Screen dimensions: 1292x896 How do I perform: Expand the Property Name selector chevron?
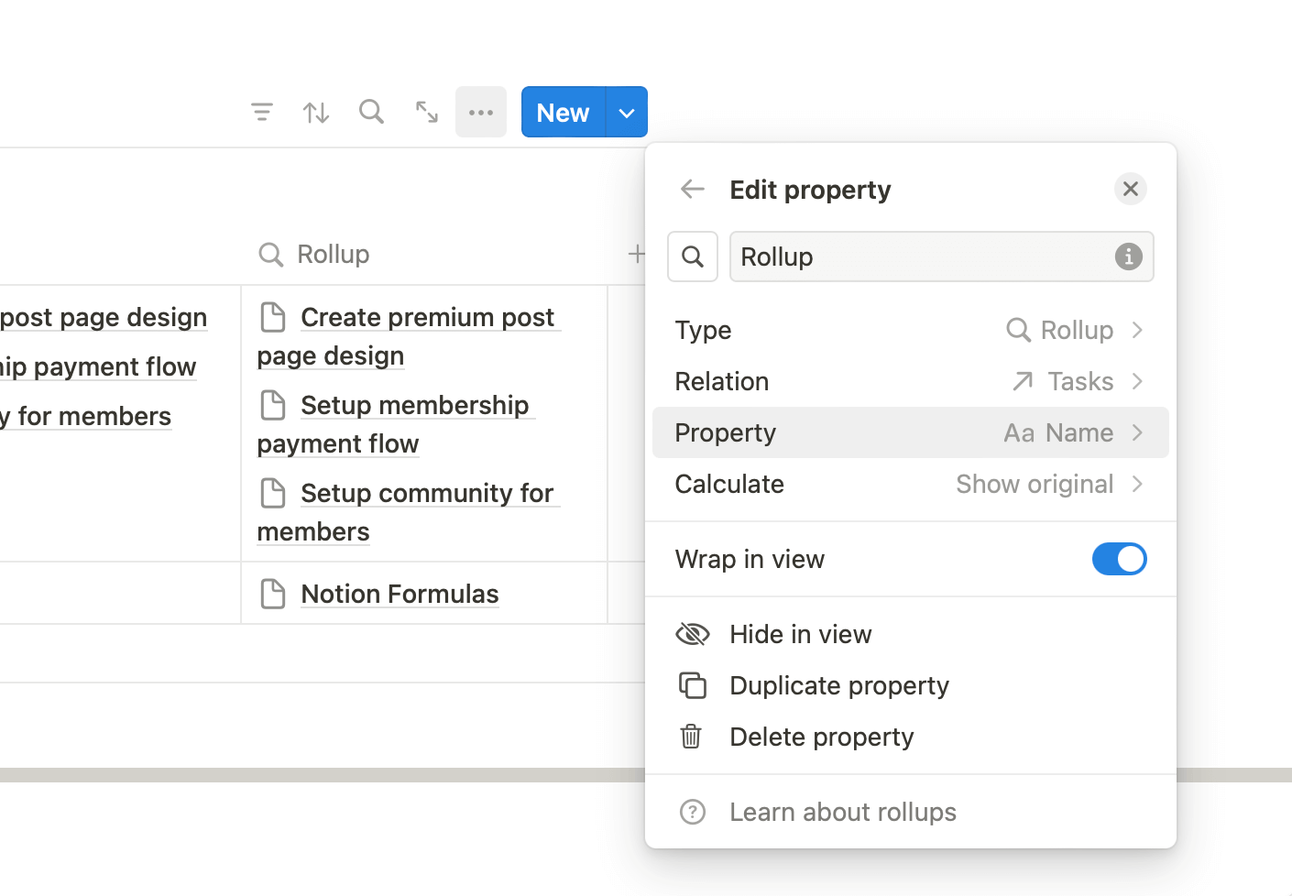tap(1137, 432)
